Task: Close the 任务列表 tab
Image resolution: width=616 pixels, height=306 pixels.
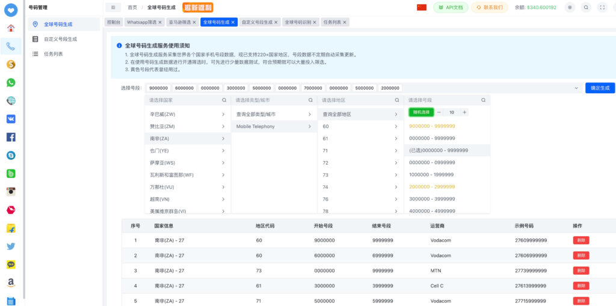Action: pyautogui.click(x=345, y=22)
